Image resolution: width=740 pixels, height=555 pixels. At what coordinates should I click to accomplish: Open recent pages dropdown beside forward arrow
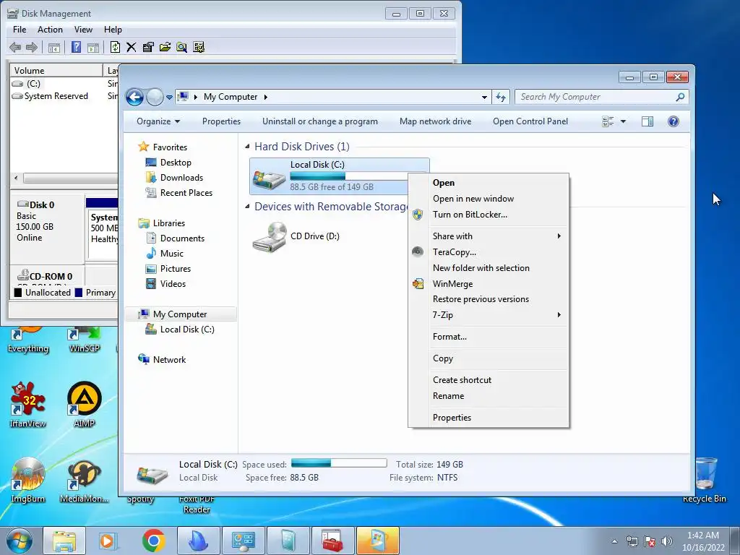pyautogui.click(x=169, y=98)
